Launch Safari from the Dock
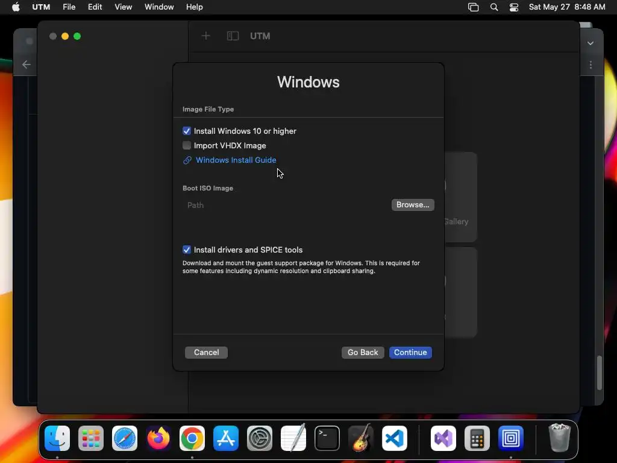617x463 pixels. (x=125, y=438)
